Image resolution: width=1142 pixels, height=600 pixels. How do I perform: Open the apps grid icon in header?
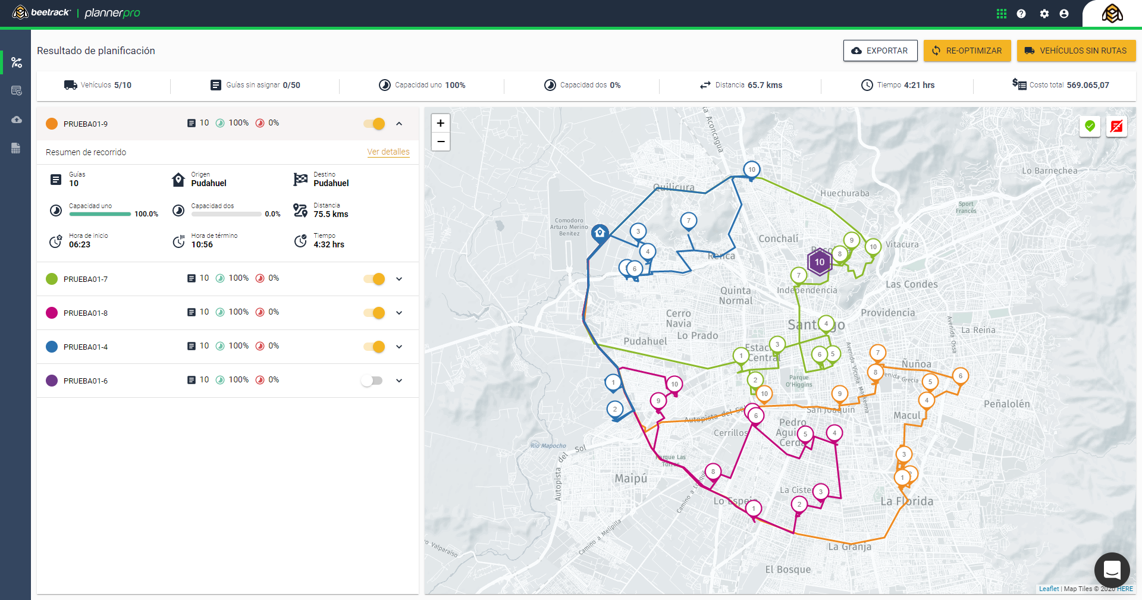(1002, 14)
